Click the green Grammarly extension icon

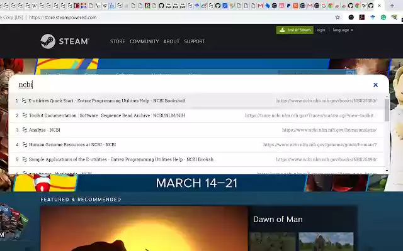[x=383, y=18]
